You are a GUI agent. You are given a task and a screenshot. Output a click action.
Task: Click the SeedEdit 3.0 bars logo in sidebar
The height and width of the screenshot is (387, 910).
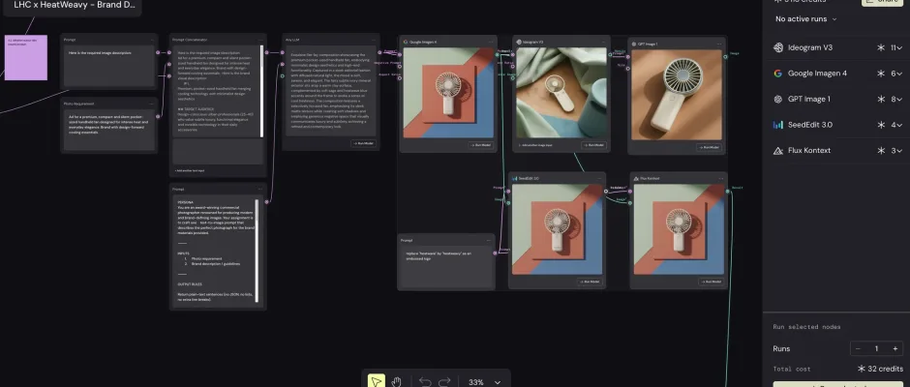click(778, 125)
